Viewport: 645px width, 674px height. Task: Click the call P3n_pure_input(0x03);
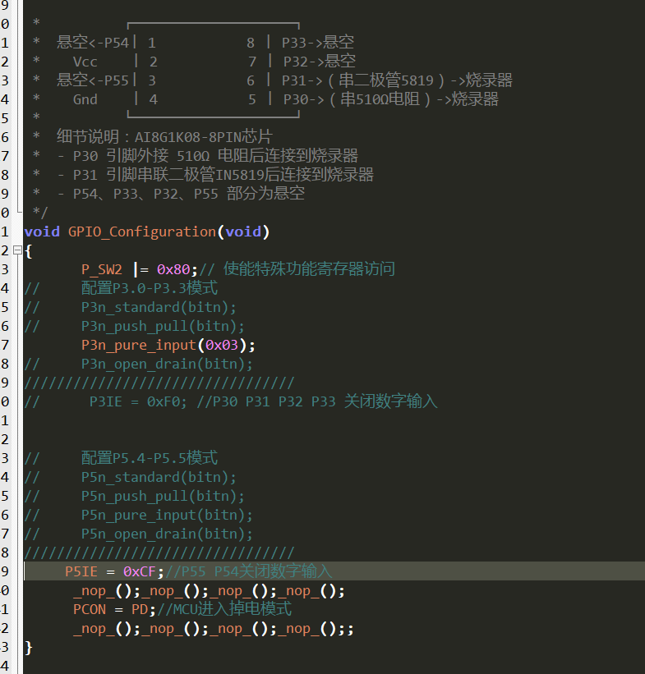168,345
